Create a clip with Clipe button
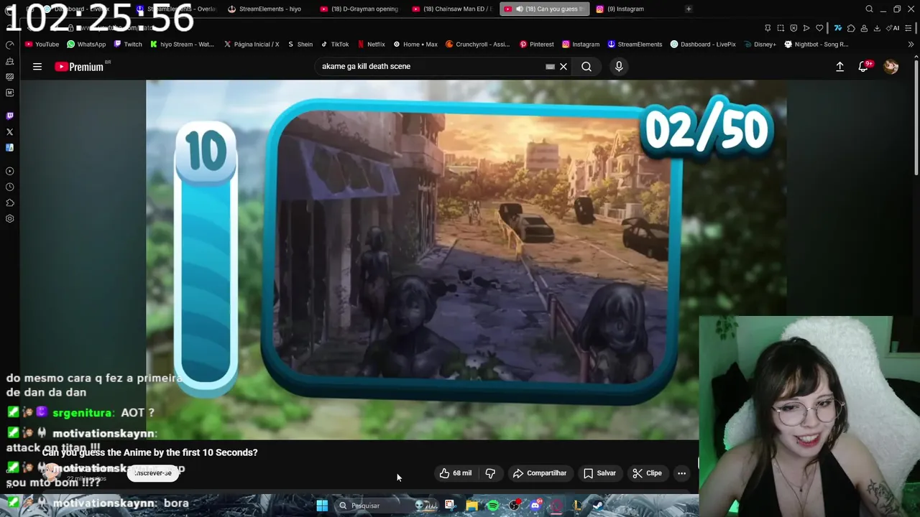 pyautogui.click(x=647, y=473)
